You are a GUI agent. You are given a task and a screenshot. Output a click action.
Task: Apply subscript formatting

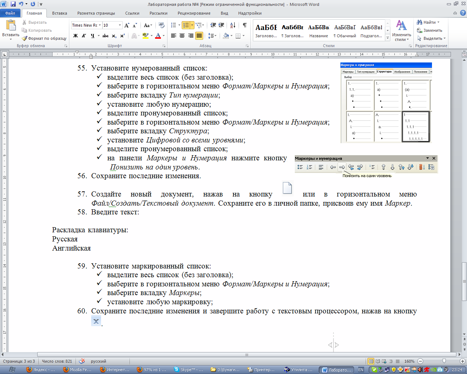[x=114, y=36]
